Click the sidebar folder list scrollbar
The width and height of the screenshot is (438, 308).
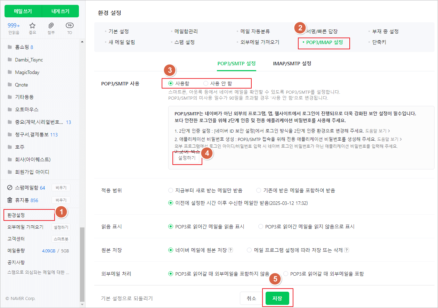click(82, 264)
